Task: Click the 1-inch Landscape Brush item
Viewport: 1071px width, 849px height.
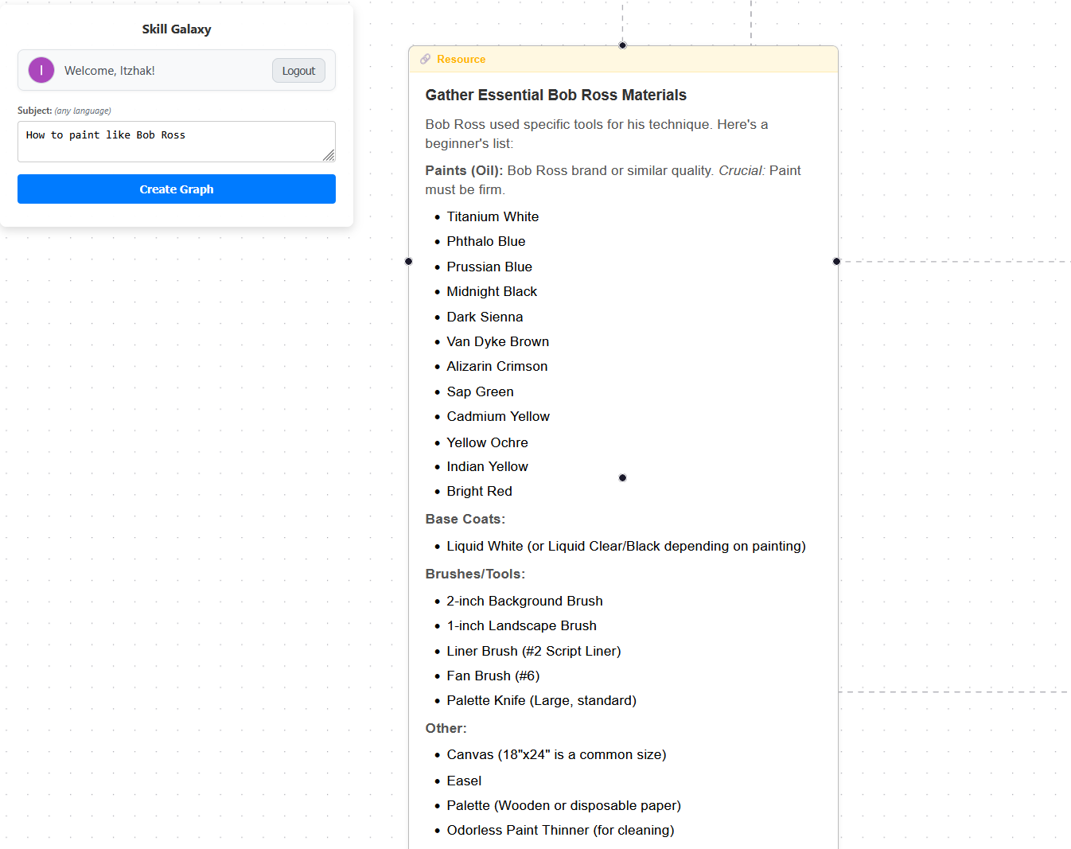Action: pyautogui.click(x=522, y=625)
